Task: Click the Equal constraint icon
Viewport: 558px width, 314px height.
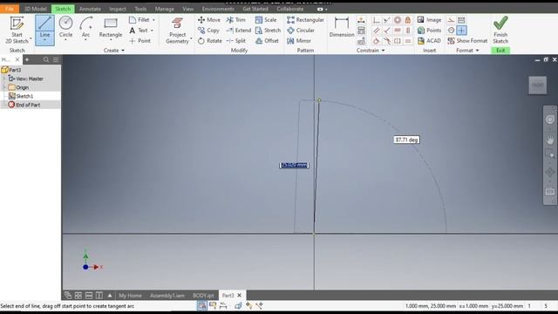Action: (408, 41)
